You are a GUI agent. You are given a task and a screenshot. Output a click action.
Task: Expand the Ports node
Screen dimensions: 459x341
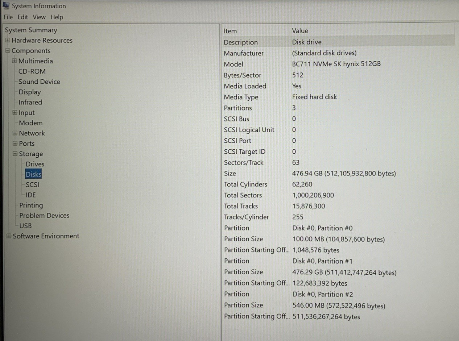point(15,144)
